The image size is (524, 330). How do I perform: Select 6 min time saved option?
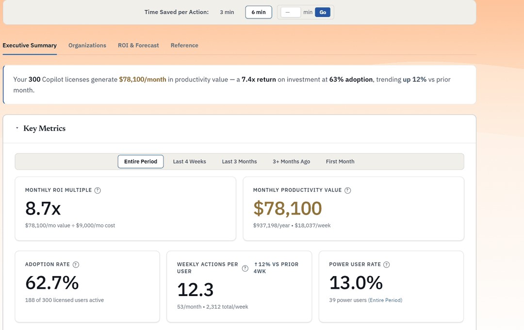point(259,12)
